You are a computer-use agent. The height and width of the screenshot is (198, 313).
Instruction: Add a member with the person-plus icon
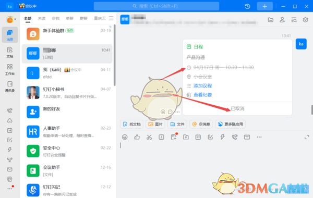point(282,20)
